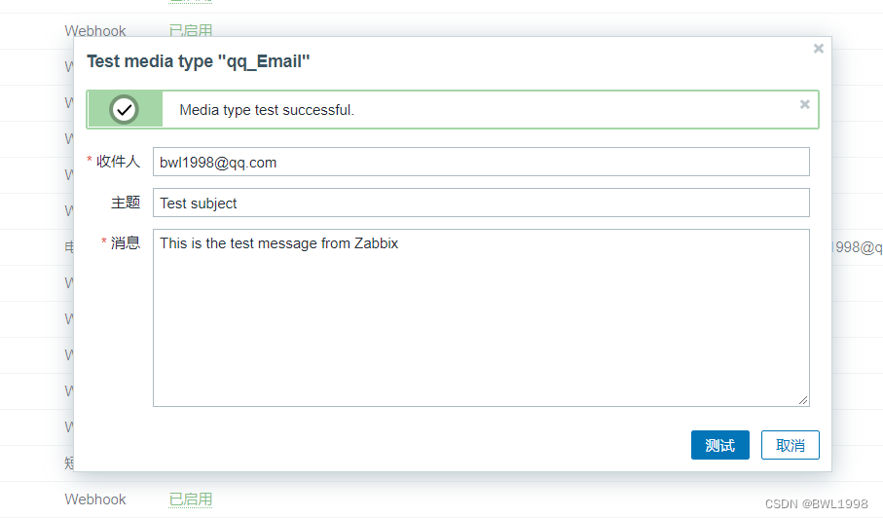
Task: Toggle 已启用 status of bottom Webhook row
Action: 191,499
